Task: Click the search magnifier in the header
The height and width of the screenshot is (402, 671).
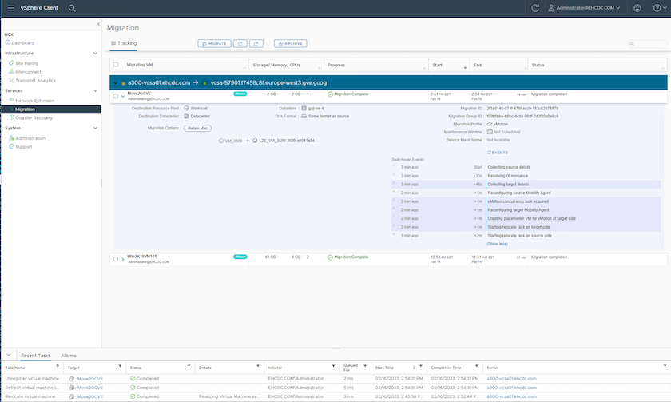Action: [72, 8]
